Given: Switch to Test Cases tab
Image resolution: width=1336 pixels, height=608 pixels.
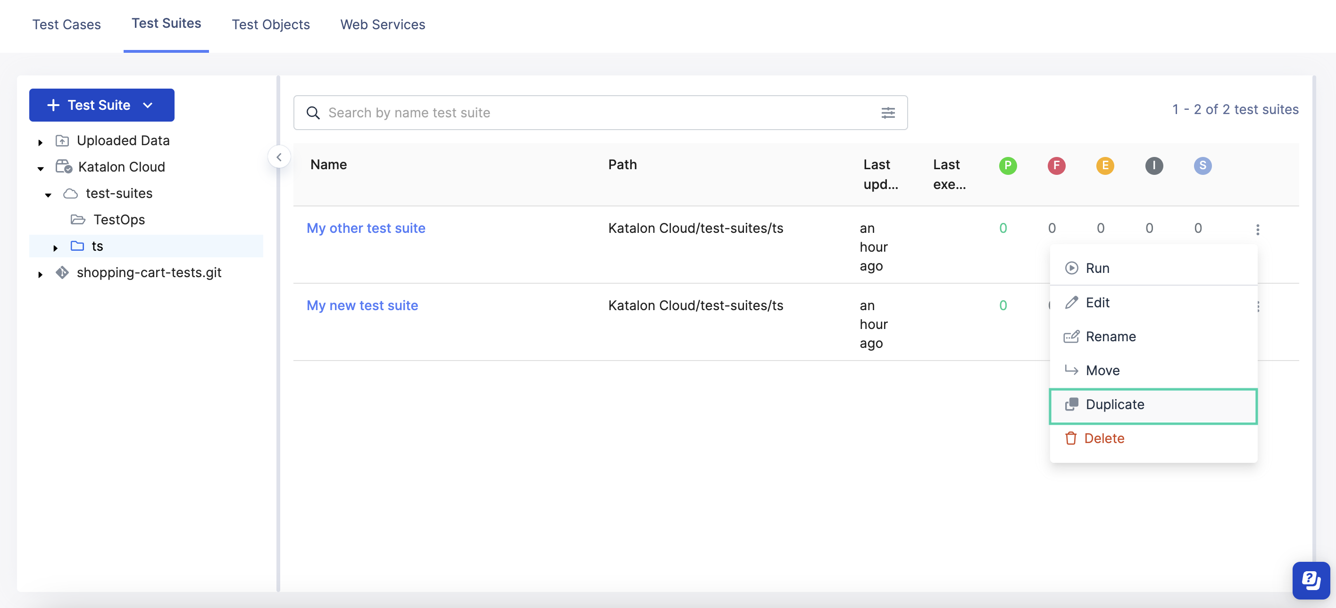Looking at the screenshot, I should click(x=67, y=24).
